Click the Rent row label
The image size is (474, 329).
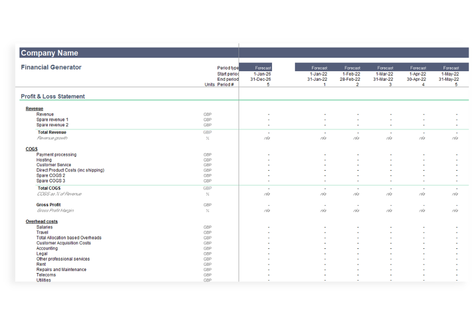[x=41, y=264]
